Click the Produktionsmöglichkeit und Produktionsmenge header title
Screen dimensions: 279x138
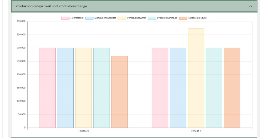[51, 6]
